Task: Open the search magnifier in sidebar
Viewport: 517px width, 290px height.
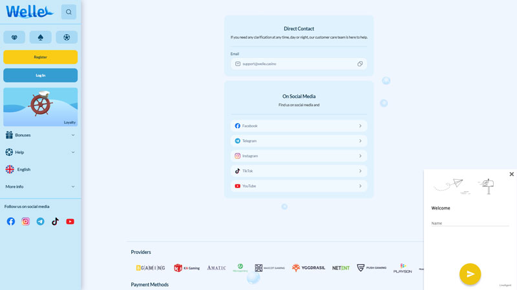Action: coord(69,12)
